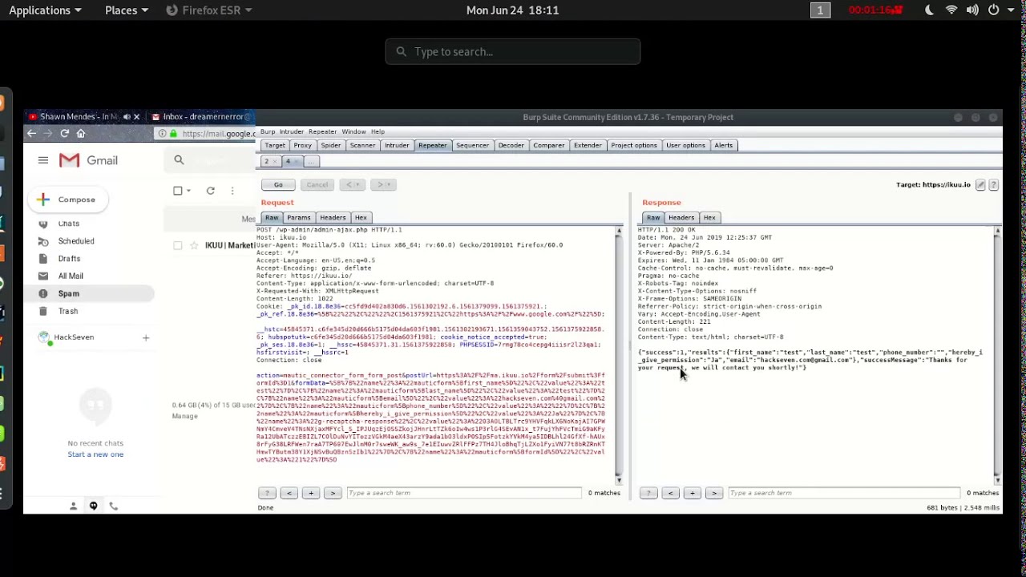Select Repeater sub-tab number 2
The image size is (1026, 577).
pyautogui.click(x=269, y=162)
